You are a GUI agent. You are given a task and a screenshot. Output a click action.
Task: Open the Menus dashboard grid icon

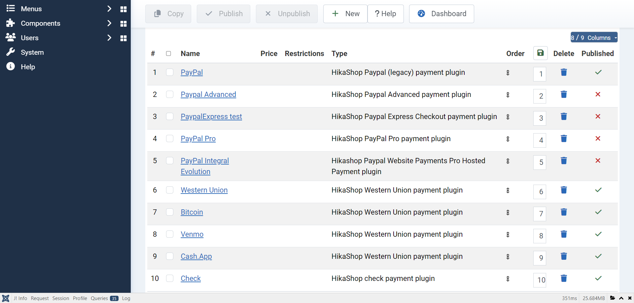pos(123,9)
